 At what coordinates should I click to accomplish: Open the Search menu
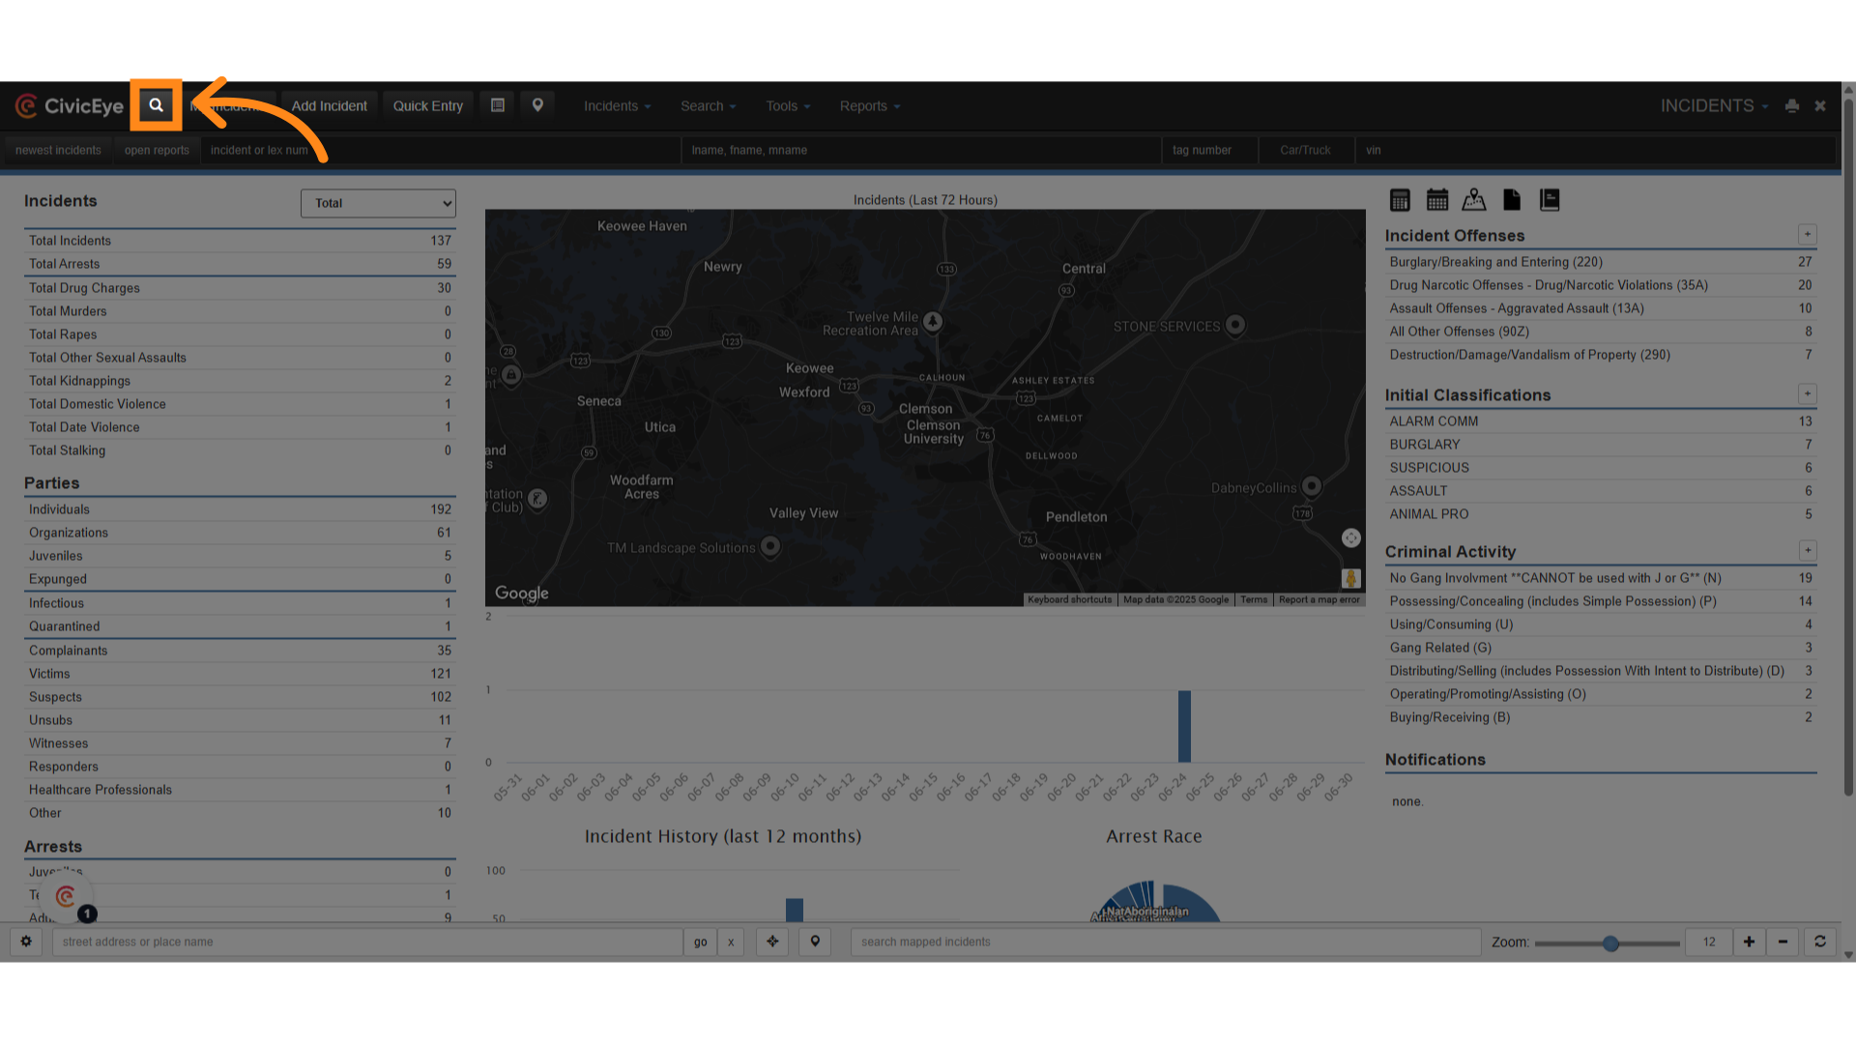pyautogui.click(x=708, y=106)
